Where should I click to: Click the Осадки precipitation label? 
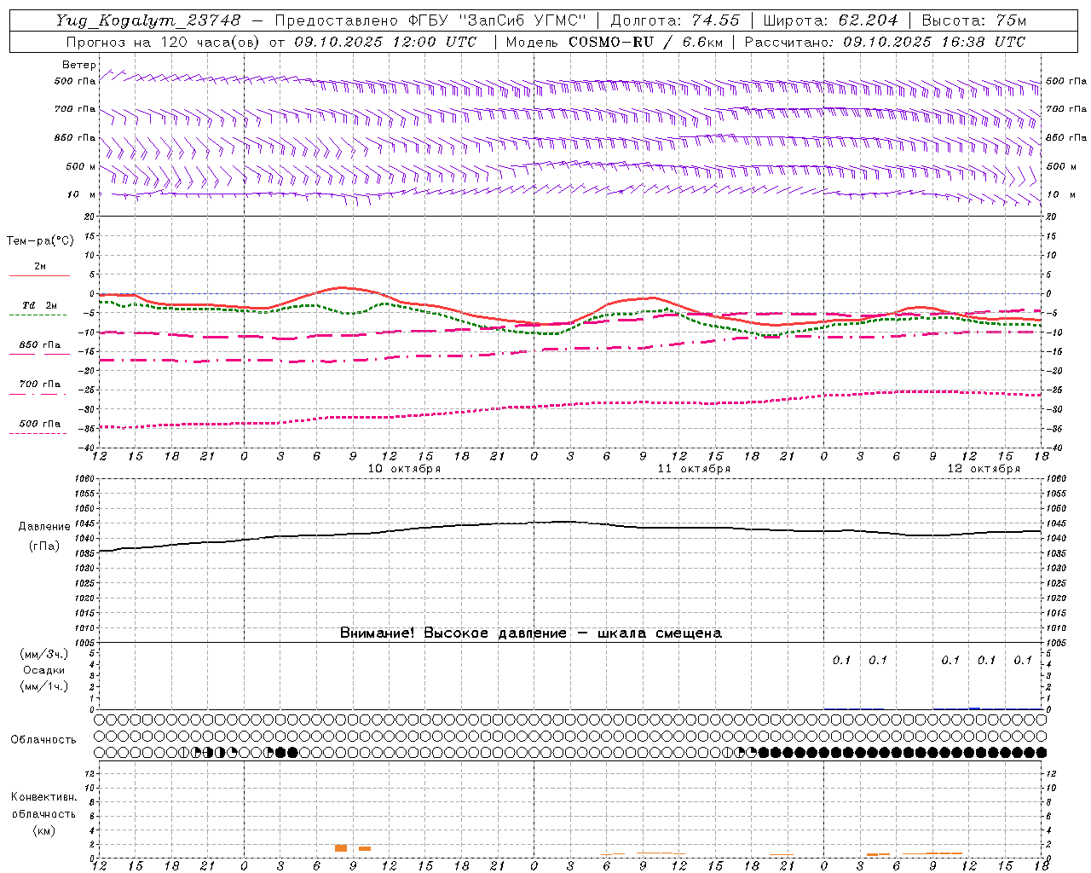[x=44, y=670]
